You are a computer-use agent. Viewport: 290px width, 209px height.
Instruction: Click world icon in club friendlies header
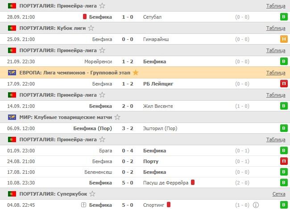coord(12,117)
